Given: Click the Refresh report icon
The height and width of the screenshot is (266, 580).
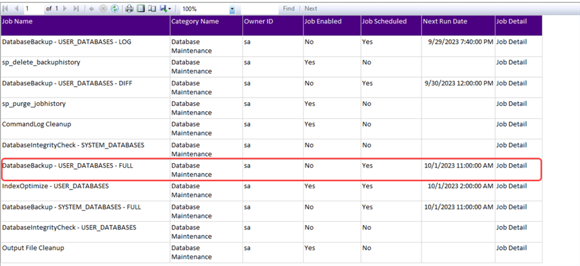Looking at the screenshot, I should (x=114, y=8).
